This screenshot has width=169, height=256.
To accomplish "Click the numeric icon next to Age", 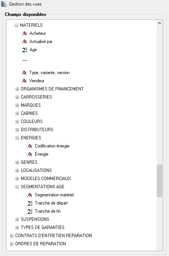I will tap(24, 50).
